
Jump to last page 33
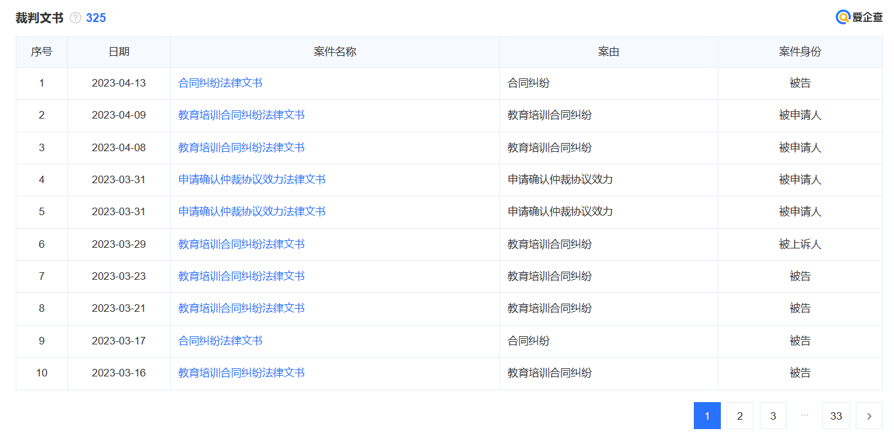click(836, 416)
